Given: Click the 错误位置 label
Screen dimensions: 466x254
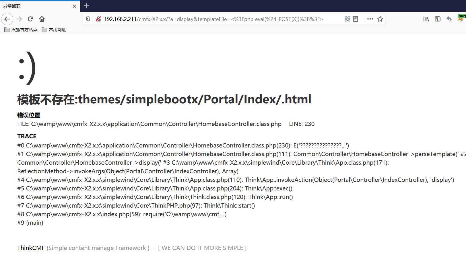Looking at the screenshot, I should [x=29, y=115].
